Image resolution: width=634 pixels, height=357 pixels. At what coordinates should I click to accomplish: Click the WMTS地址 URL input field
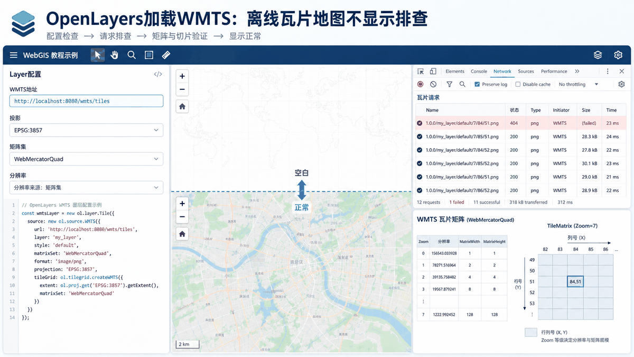86,100
